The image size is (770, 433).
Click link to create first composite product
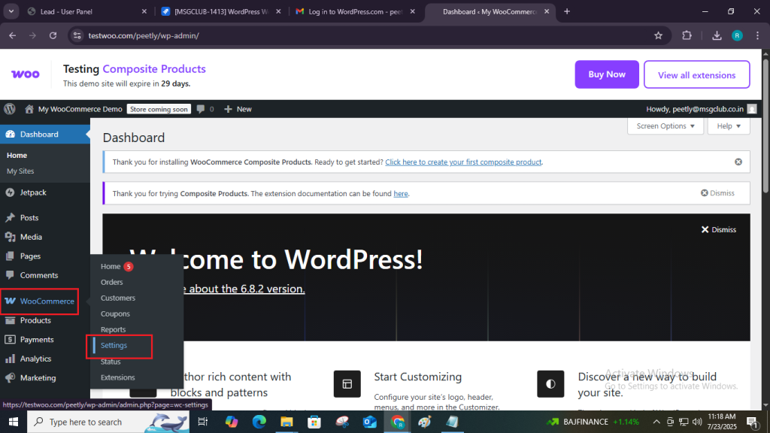tap(463, 162)
